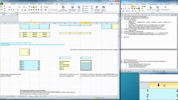Click the cut scissors icon in Excel
The image size is (178, 100).
[4, 6]
